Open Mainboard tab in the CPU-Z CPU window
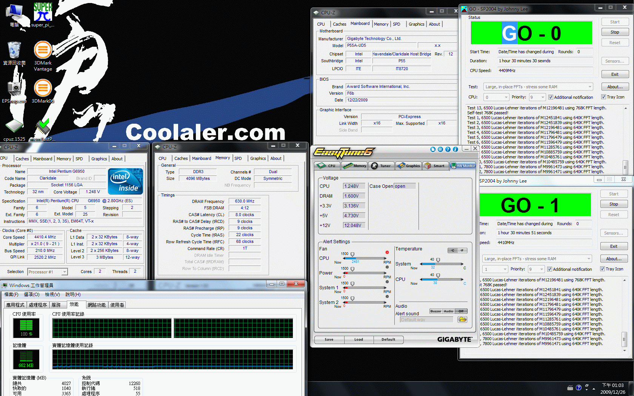This screenshot has height=396, width=634. point(43,159)
